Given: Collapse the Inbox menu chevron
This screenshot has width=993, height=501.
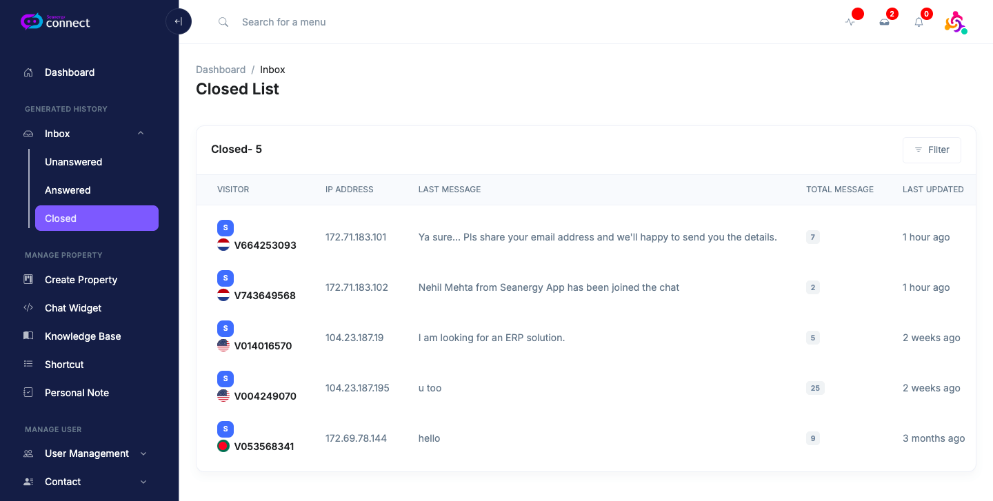Looking at the screenshot, I should point(141,134).
